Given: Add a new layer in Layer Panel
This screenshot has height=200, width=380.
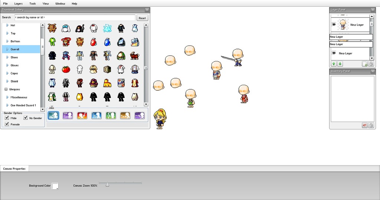Looking at the screenshot, I should 365,64.
